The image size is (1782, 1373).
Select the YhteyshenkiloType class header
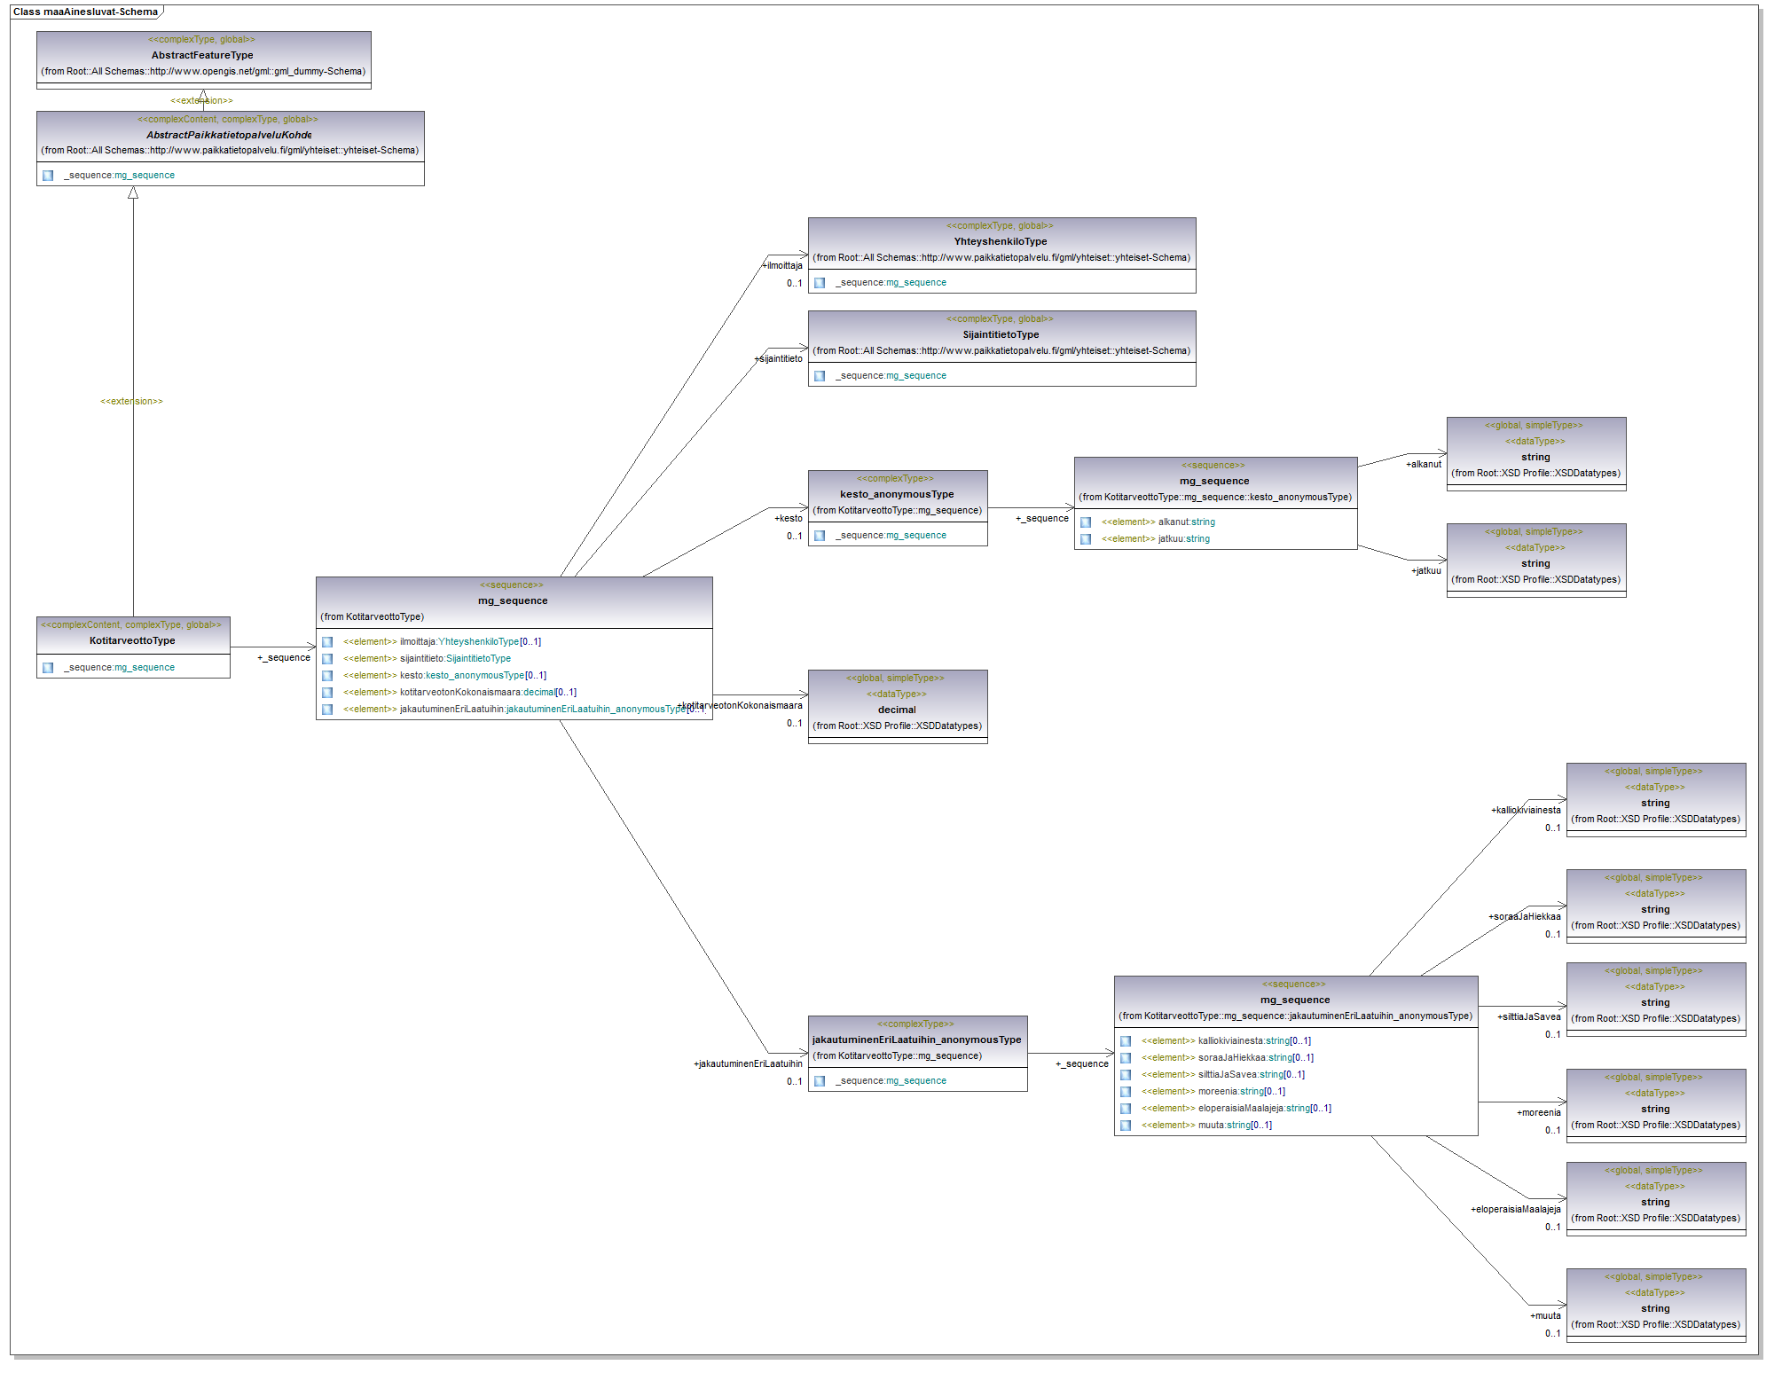1001,241
